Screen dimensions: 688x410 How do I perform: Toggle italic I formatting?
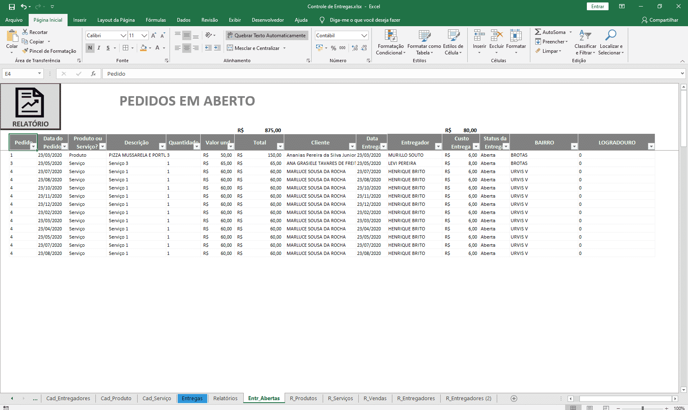pos(99,48)
